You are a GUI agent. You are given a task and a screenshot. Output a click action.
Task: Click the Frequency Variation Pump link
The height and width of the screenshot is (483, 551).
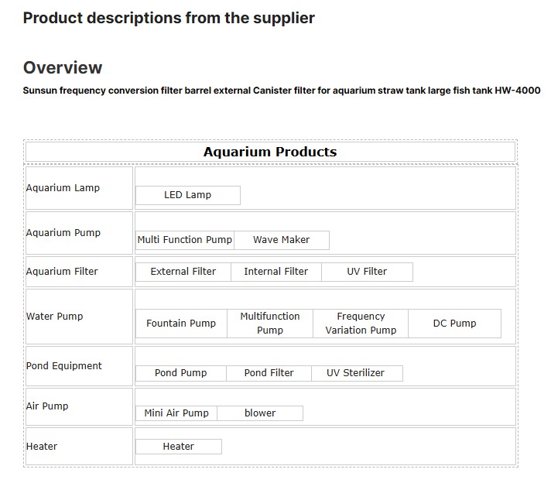[361, 324]
